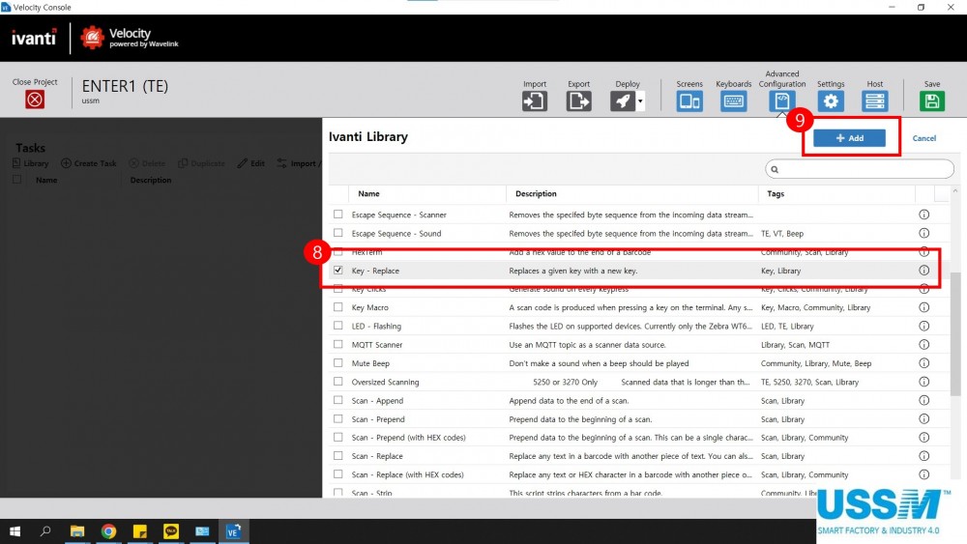Open File Explorer from taskbar
Screen dimensions: 967x544
77,531
